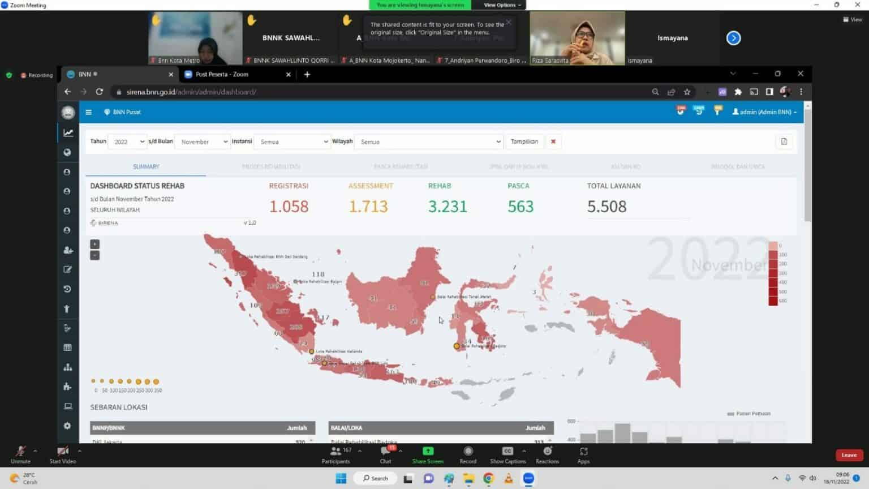Viewport: 869px width, 489px height.
Task: Go back in Chrome browser
Action: (67, 92)
